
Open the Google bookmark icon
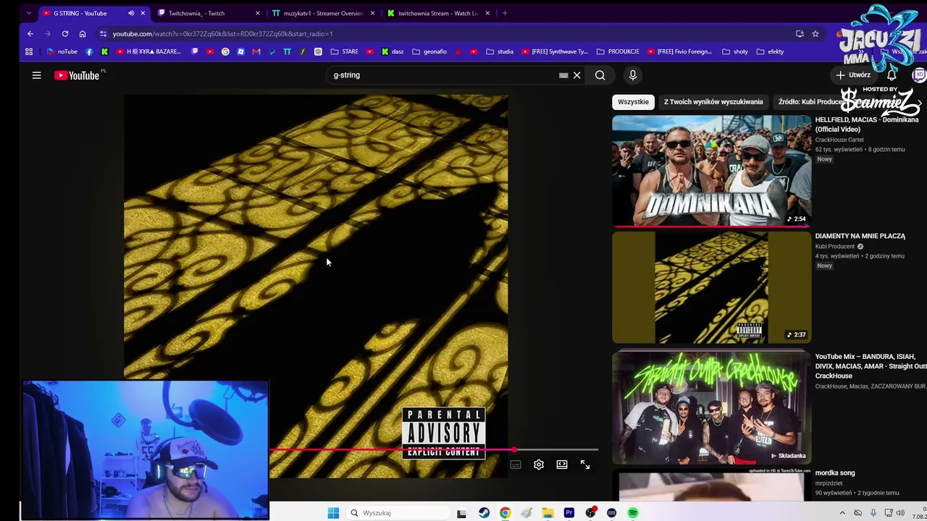click(225, 51)
